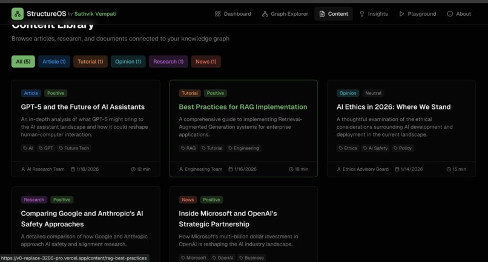Click the 1/16/2026 date

242,169
